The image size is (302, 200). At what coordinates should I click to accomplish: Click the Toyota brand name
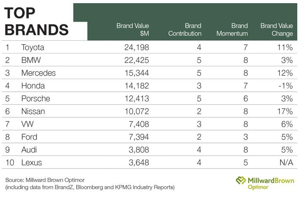[33, 48]
